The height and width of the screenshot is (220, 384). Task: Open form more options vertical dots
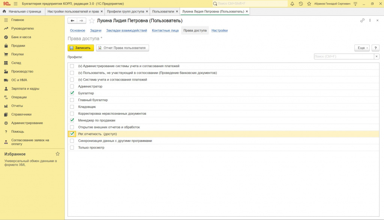tap(370, 20)
